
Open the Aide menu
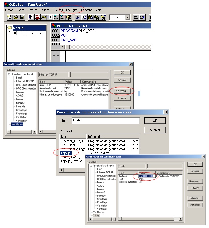point(98,10)
